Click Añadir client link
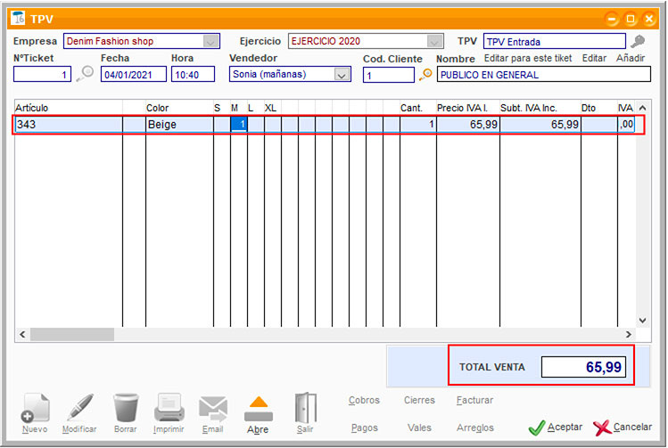Screen dimensions: 668x448 (631, 58)
